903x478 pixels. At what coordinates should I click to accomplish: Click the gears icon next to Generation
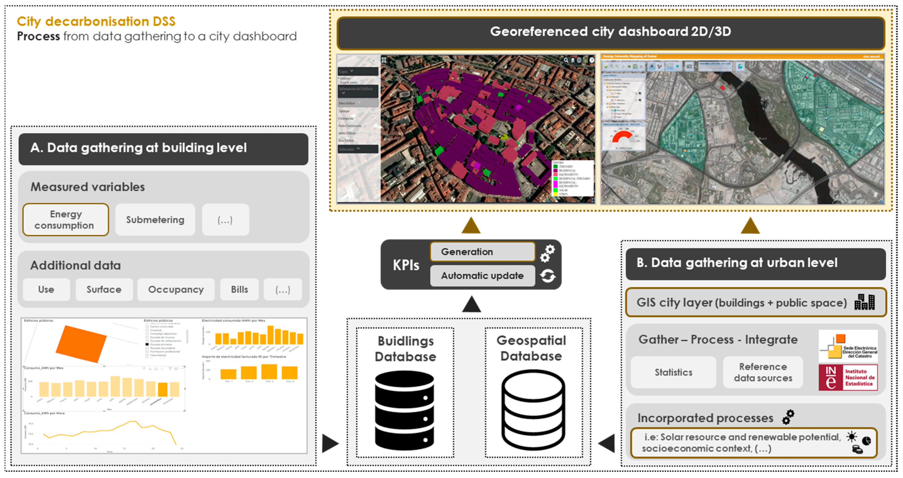click(548, 253)
